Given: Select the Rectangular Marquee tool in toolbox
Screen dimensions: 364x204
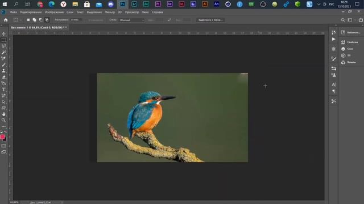Looking at the screenshot, I should (3, 40).
